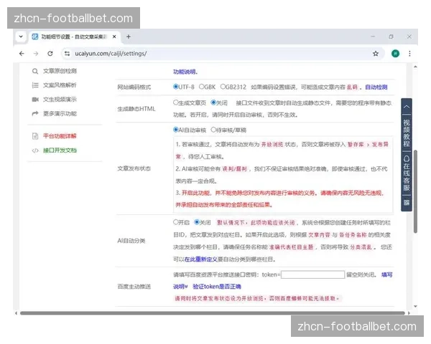
Task: Open a new tab with plus button
Action: [129, 37]
